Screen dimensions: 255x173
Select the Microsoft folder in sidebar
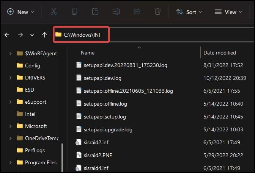point(36,126)
